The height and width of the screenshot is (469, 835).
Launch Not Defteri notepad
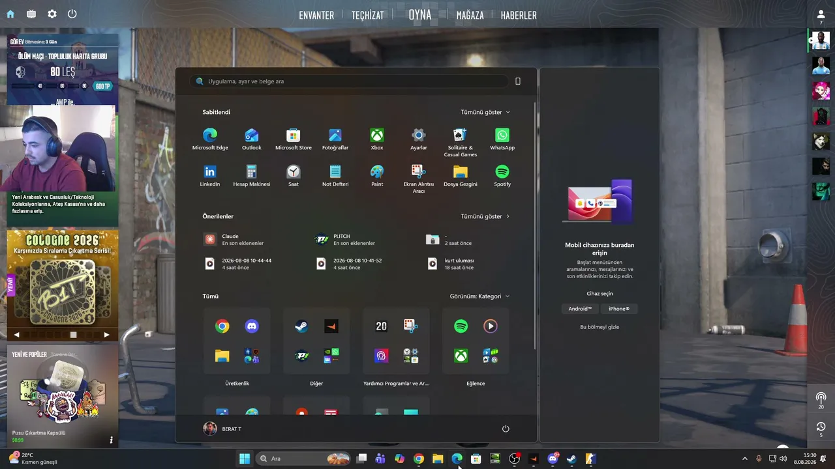click(335, 176)
